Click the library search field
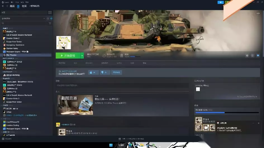 tap(24, 23)
